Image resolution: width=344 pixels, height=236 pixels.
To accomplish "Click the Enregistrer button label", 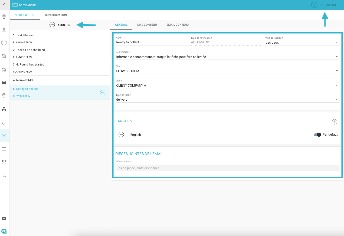I will coord(329,5).
